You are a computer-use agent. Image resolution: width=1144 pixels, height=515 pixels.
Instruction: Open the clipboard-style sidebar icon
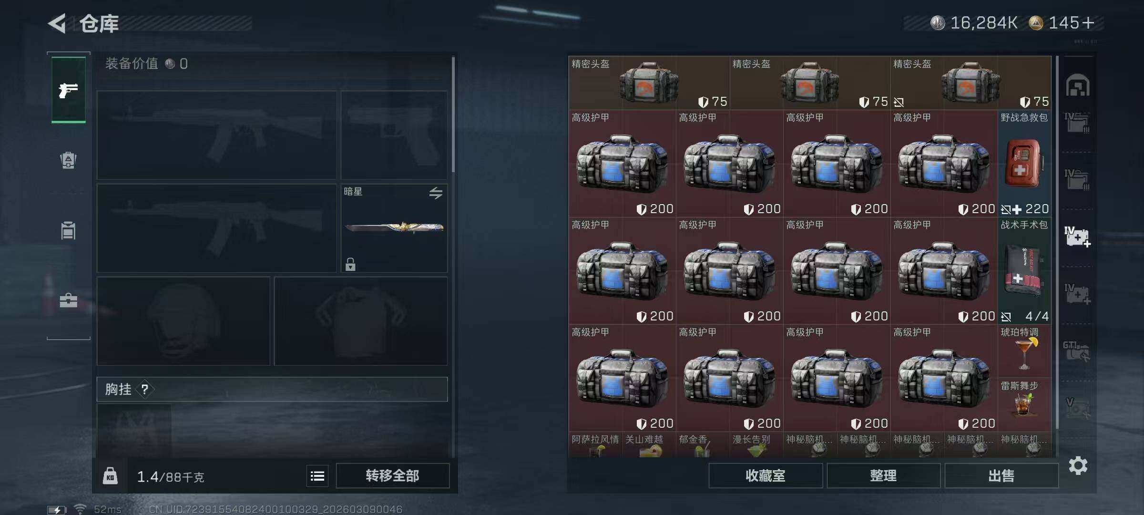pyautogui.click(x=68, y=230)
